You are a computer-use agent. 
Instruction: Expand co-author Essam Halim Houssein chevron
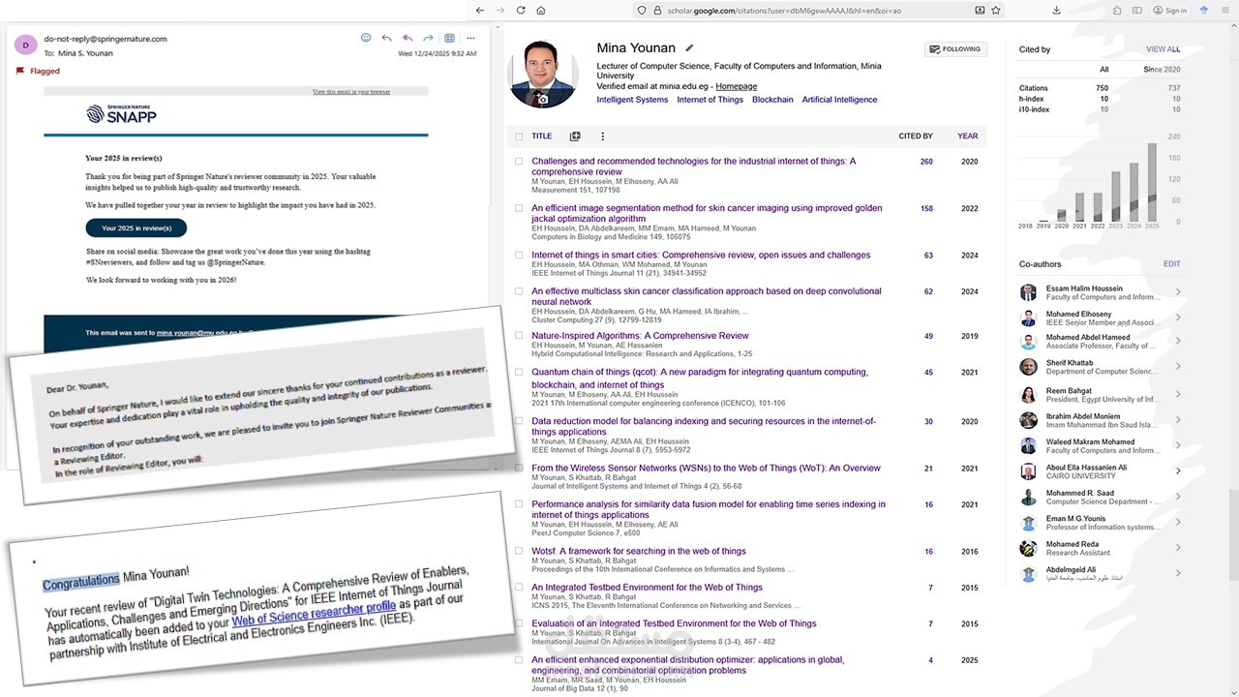[x=1178, y=291]
